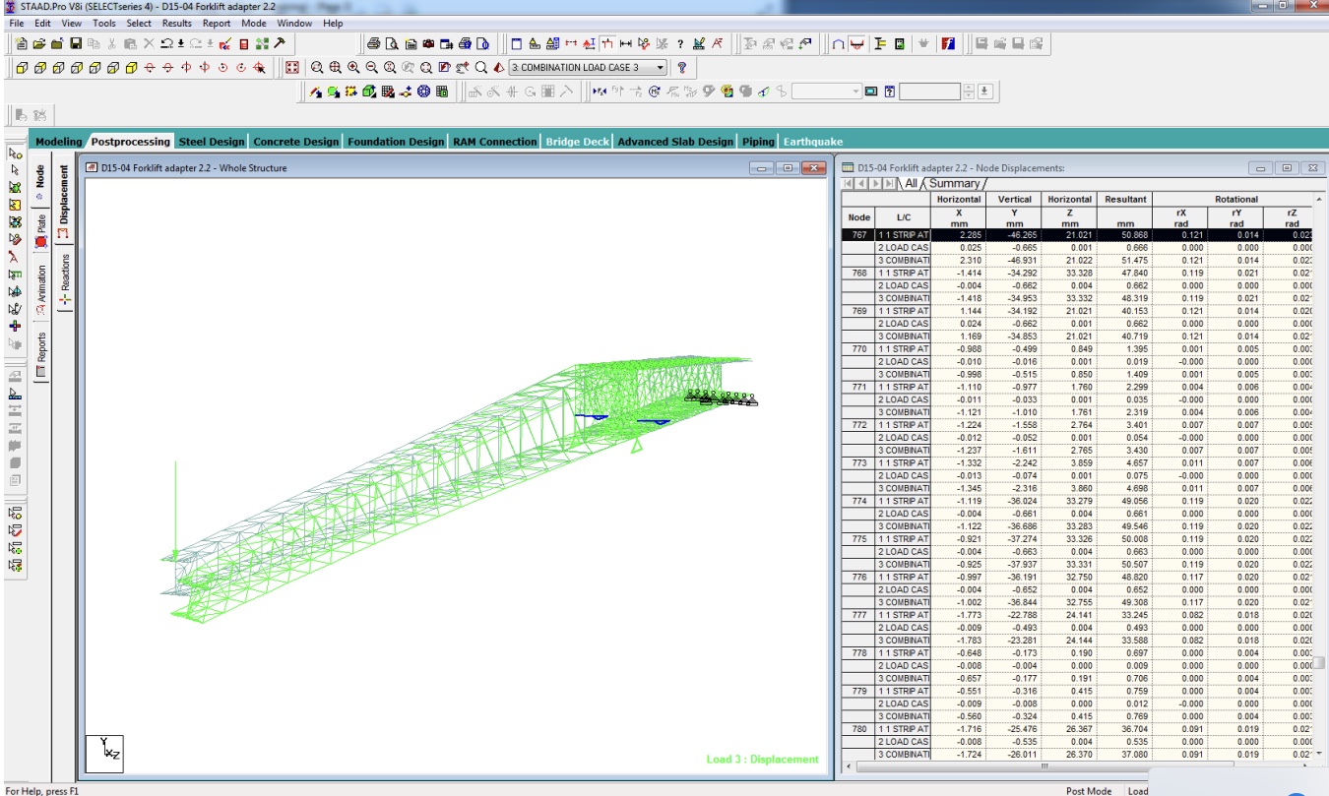Open the Report menu
Screen dimensions: 1329x796
[217, 23]
